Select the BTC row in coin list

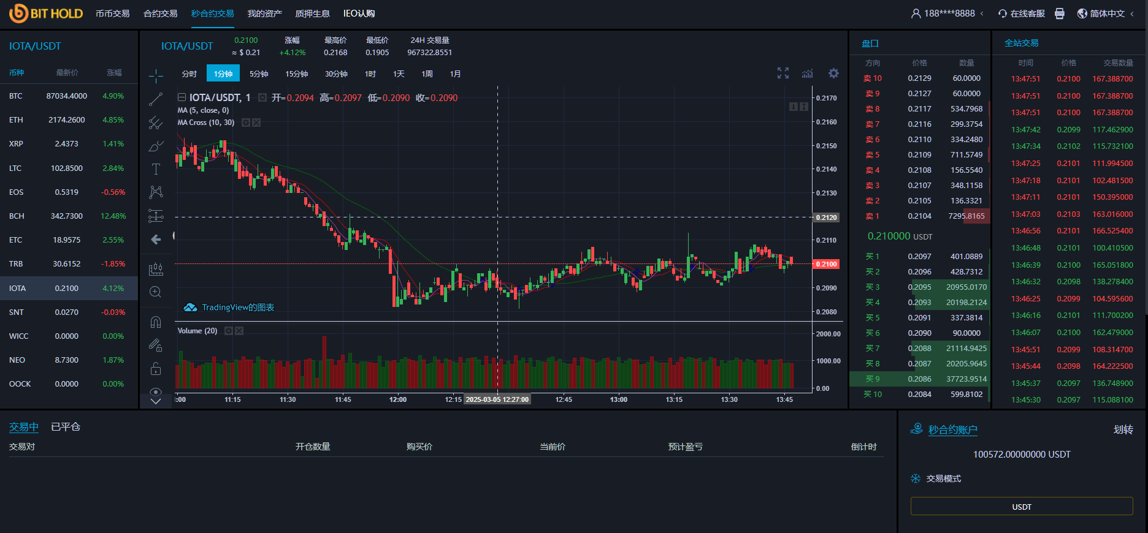click(67, 96)
